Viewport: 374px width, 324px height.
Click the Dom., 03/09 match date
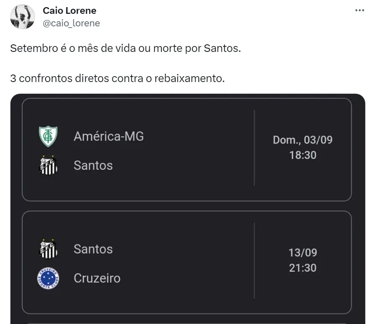[x=302, y=140]
